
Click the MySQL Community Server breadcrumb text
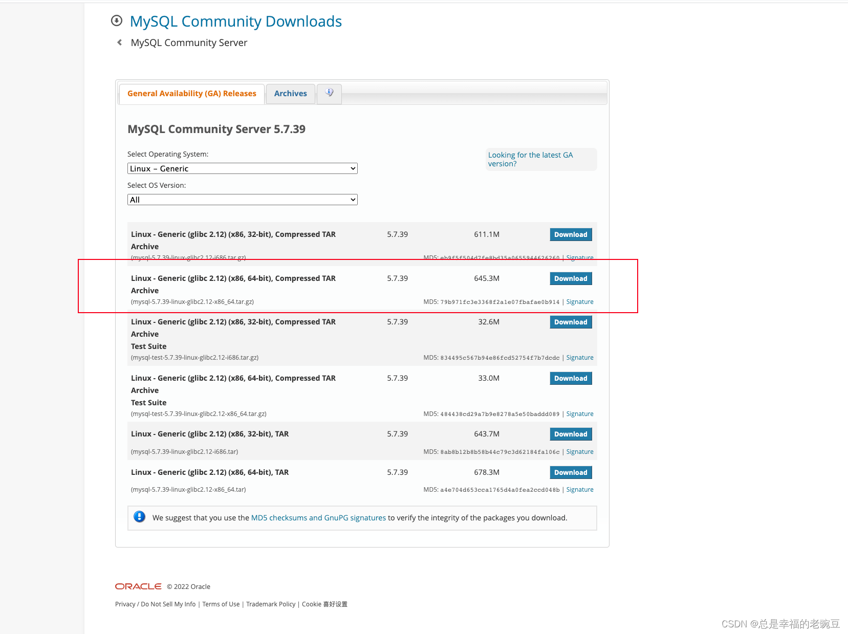coord(189,43)
